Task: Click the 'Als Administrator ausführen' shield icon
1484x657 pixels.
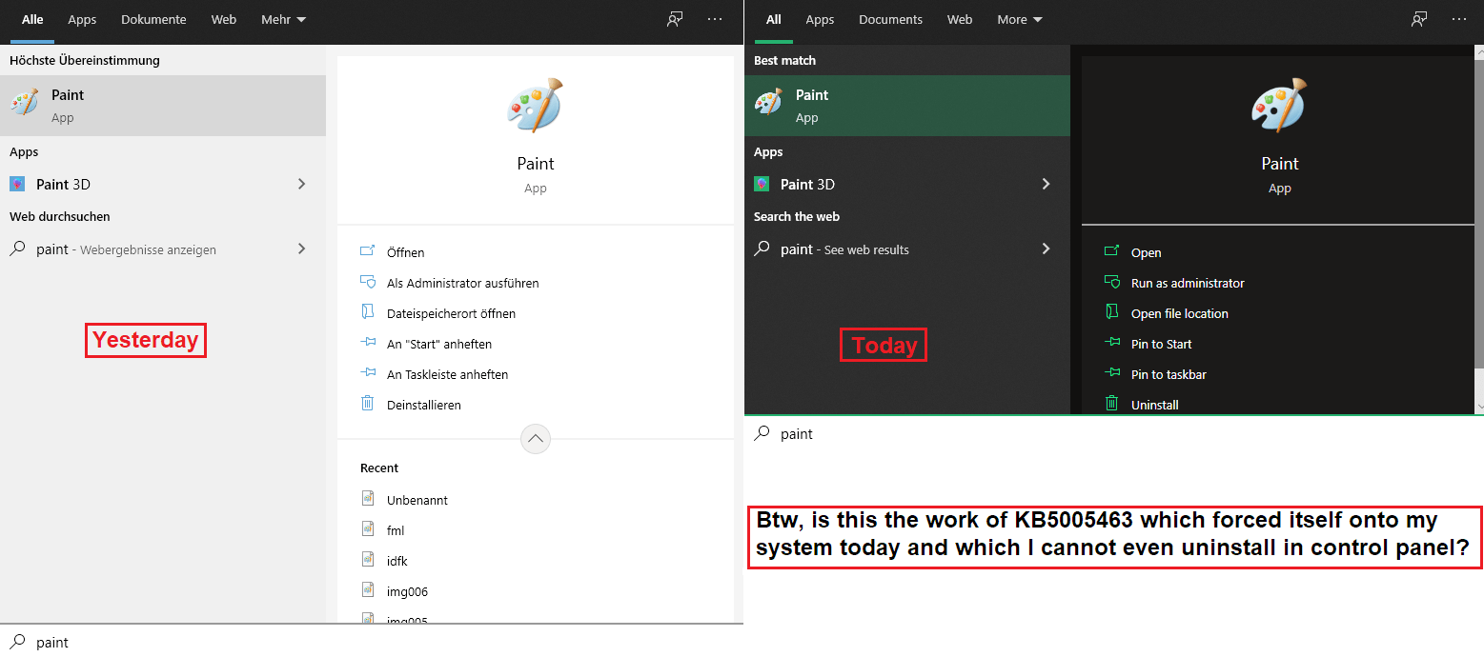Action: 368,282
